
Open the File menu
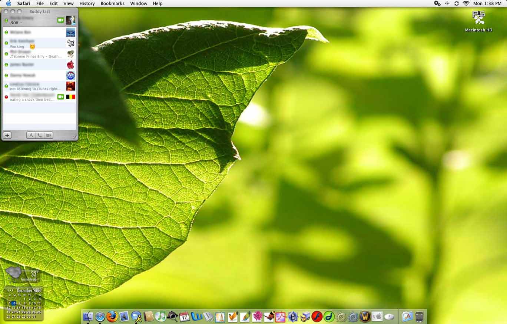click(x=40, y=3)
